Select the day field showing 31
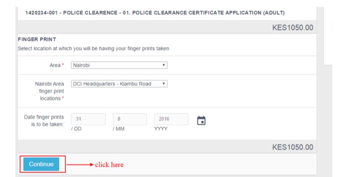 (88, 119)
